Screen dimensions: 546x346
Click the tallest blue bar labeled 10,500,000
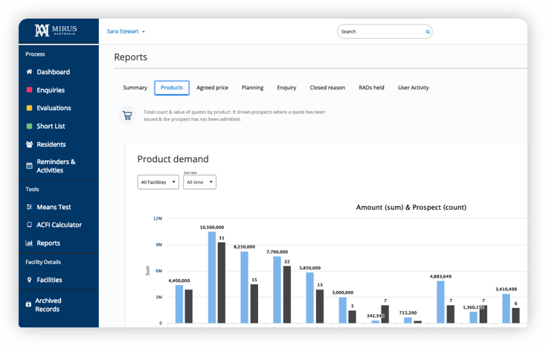212,277
